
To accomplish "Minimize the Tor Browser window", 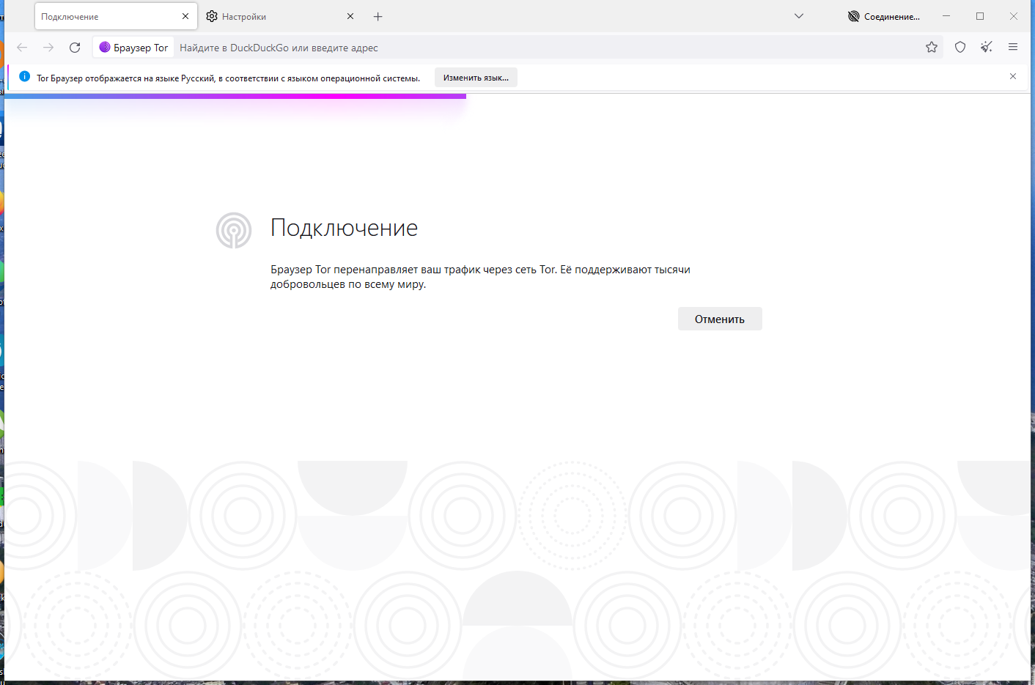I will tap(946, 16).
